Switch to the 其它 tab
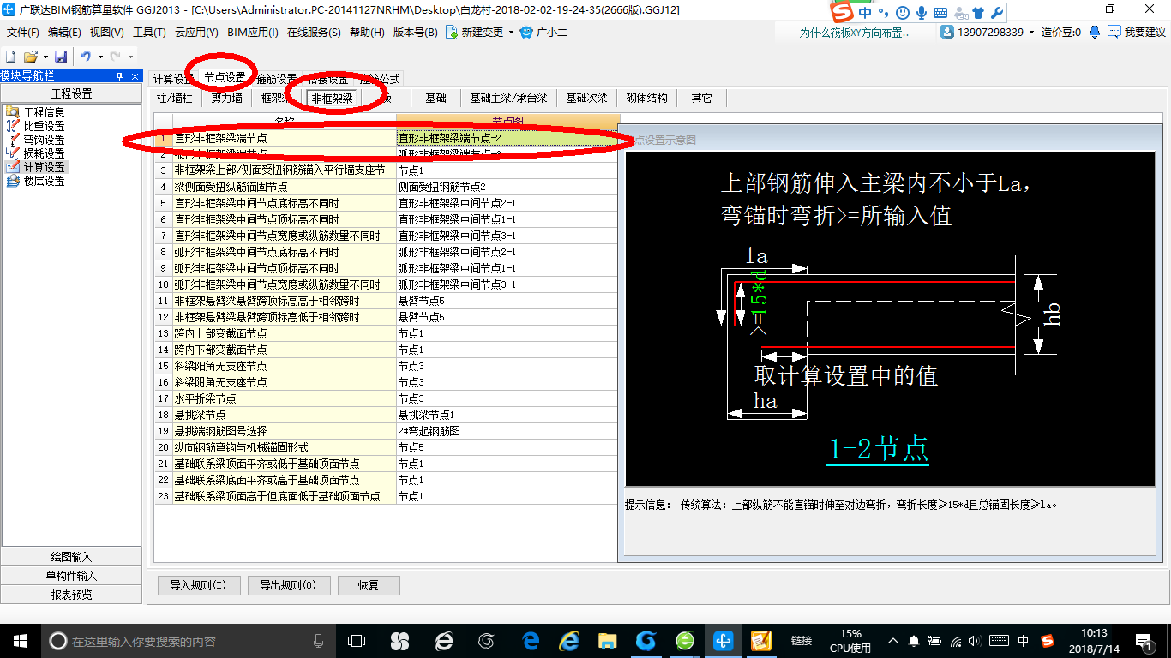Image resolution: width=1171 pixels, height=658 pixels. click(701, 98)
